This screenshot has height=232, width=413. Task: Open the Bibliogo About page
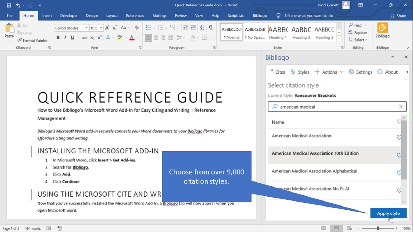coord(387,72)
